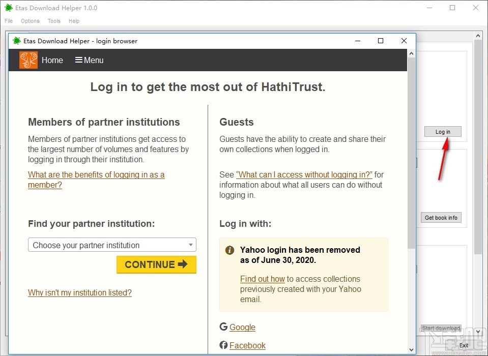Click the Get book info button

pyautogui.click(x=441, y=218)
